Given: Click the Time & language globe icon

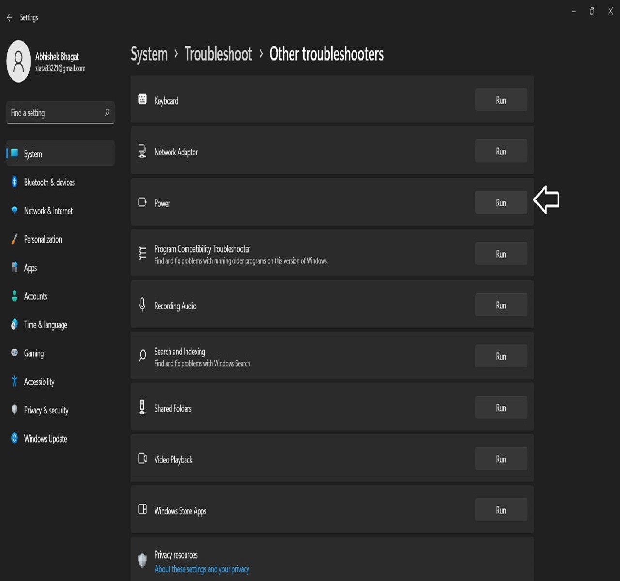Looking at the screenshot, I should (15, 324).
